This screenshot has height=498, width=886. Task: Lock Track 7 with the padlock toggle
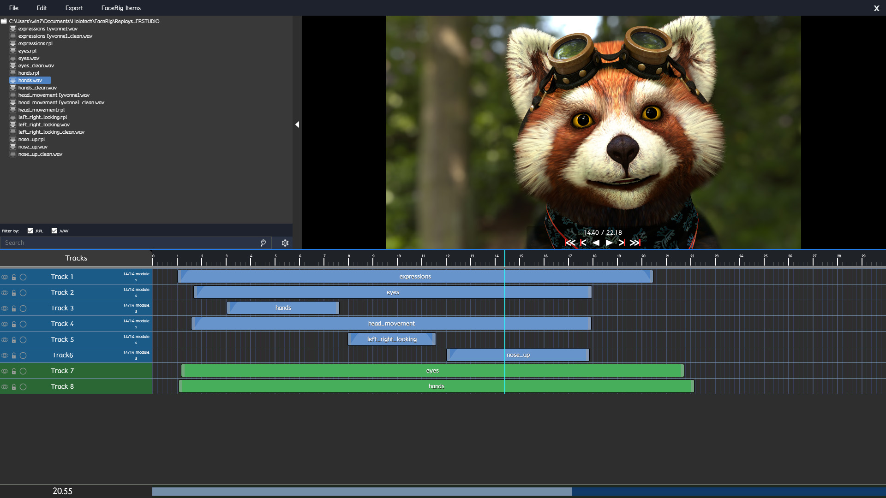tap(14, 371)
